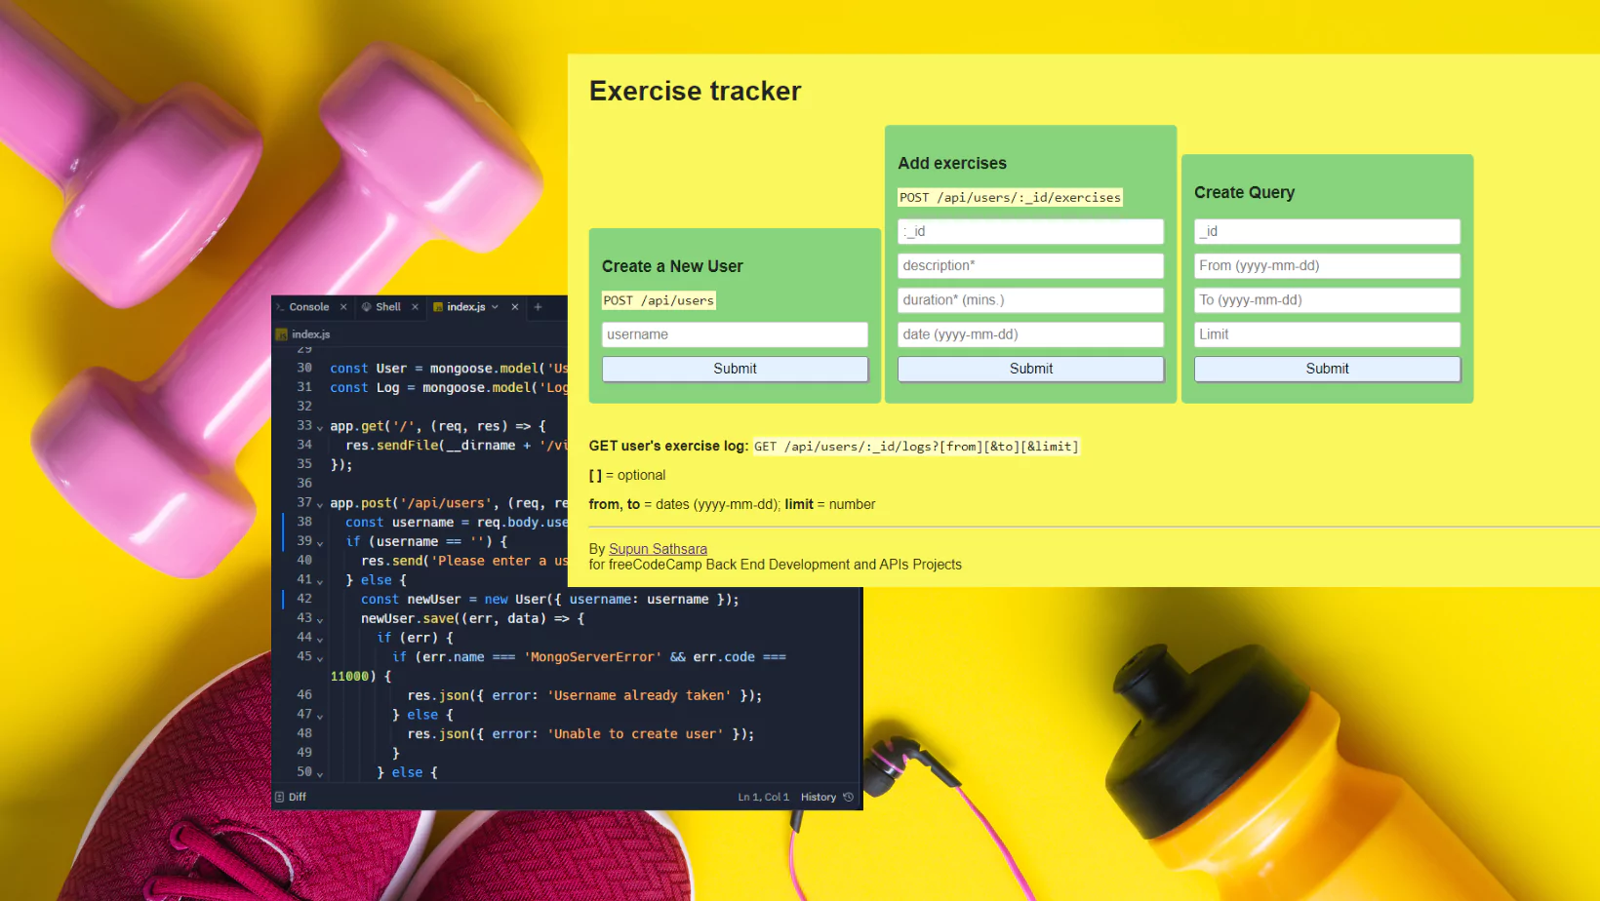Click the Ln 1, Col 1 status indicator
Image resolution: width=1600 pixels, height=901 pixels.
pyautogui.click(x=763, y=796)
